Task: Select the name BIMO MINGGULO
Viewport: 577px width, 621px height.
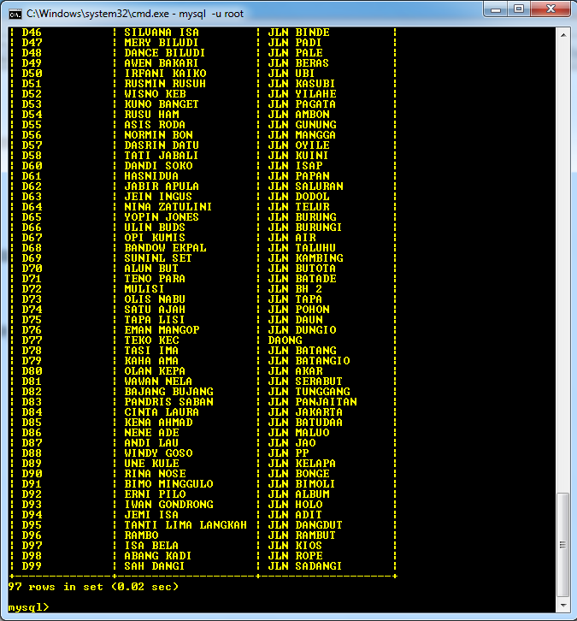Action: pyautogui.click(x=168, y=486)
